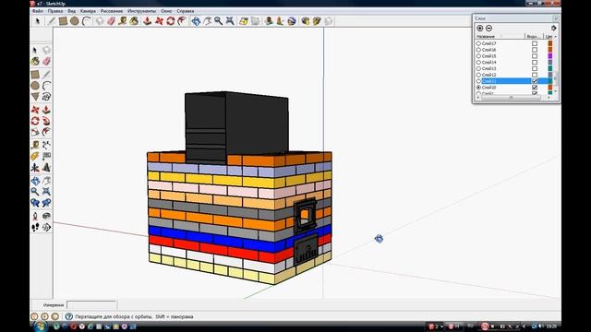Open the Файл menu

(x=37, y=11)
